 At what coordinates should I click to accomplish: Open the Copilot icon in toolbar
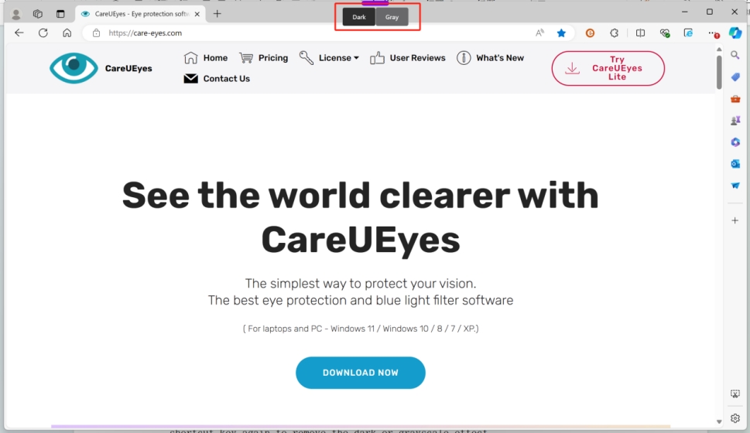pos(735,33)
